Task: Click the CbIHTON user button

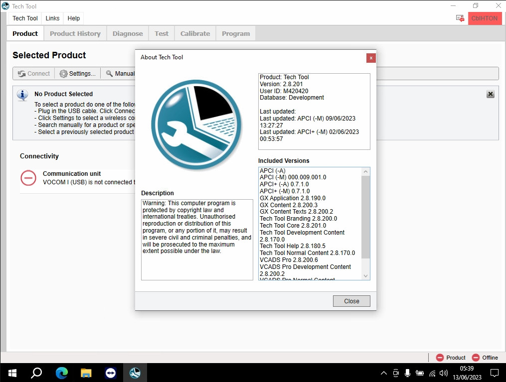Action: point(485,18)
